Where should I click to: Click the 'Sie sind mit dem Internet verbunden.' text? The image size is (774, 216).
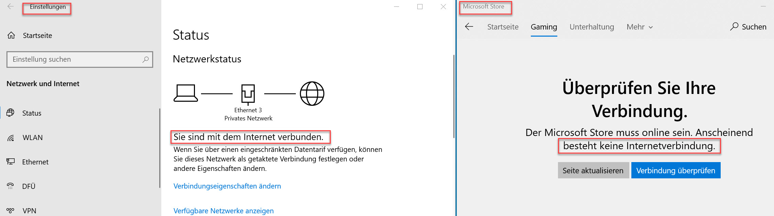[248, 137]
